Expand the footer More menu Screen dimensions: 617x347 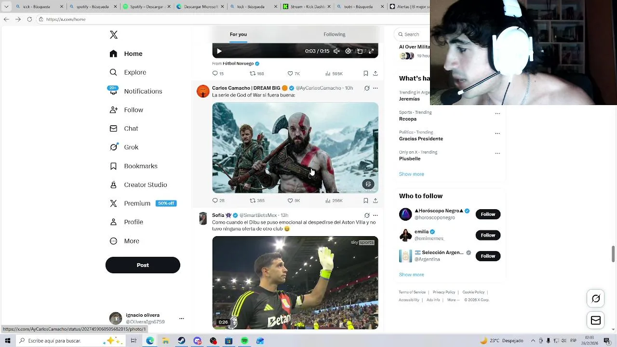point(453,300)
